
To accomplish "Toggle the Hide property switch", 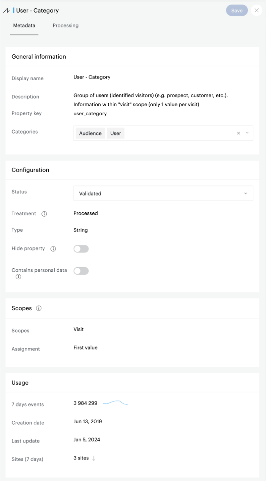I will (81, 249).
